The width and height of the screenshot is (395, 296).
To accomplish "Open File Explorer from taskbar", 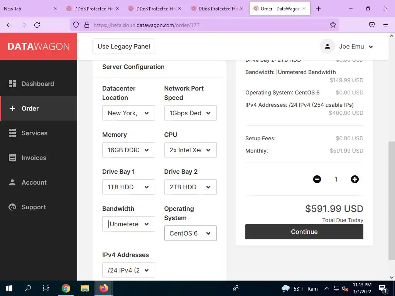I will (84, 288).
